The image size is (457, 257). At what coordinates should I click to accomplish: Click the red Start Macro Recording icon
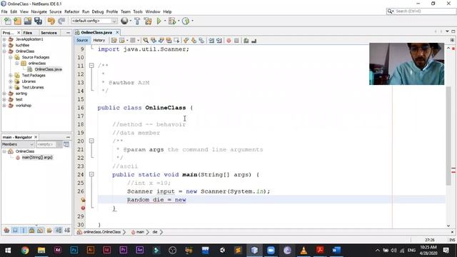[228, 41]
